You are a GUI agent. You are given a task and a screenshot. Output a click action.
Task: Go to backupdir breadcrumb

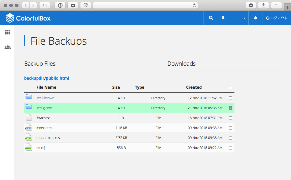34,78
